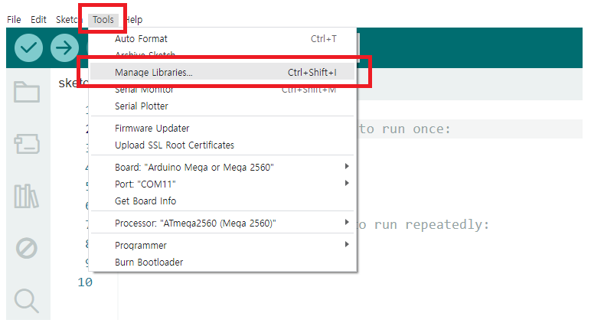Open the Debug sidebar icon
This screenshot has width=591, height=323.
26,249
